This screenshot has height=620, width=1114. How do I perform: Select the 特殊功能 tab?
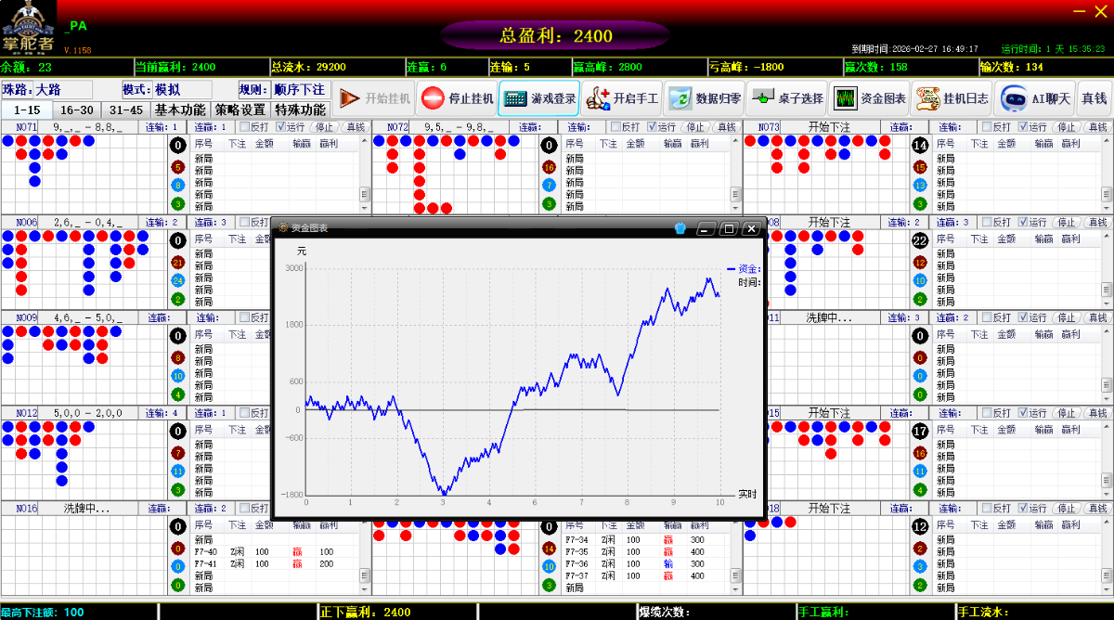pos(300,110)
